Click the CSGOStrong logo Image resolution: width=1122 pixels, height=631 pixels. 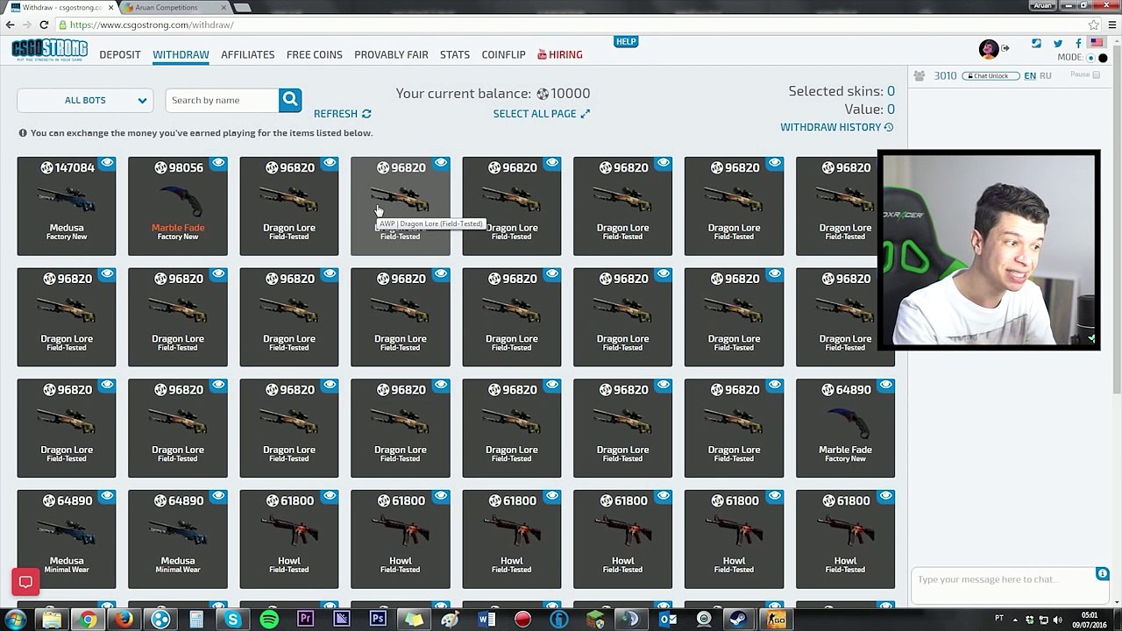click(49, 49)
